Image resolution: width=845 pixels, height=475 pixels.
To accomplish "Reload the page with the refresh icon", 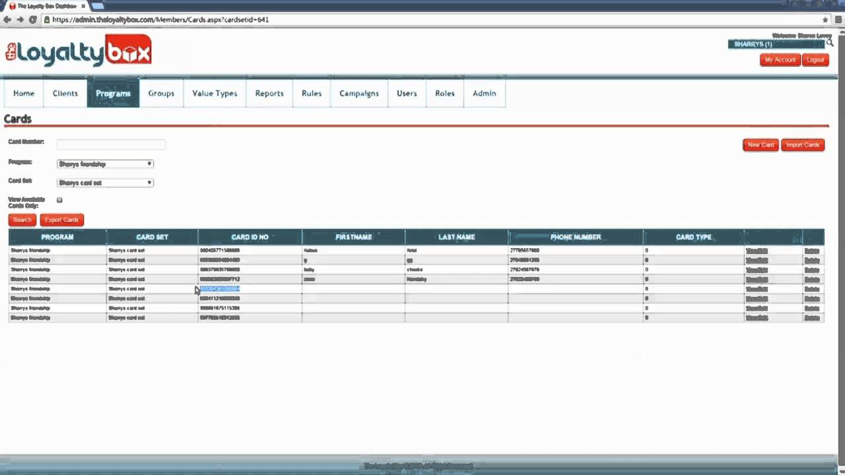I will [32, 20].
